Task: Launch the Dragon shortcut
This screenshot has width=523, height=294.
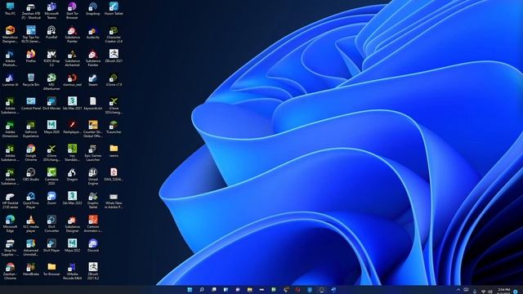Action: tap(72, 175)
